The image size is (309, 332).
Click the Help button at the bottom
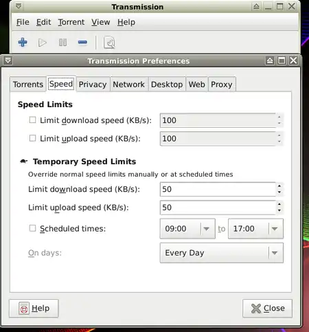pos(34,309)
